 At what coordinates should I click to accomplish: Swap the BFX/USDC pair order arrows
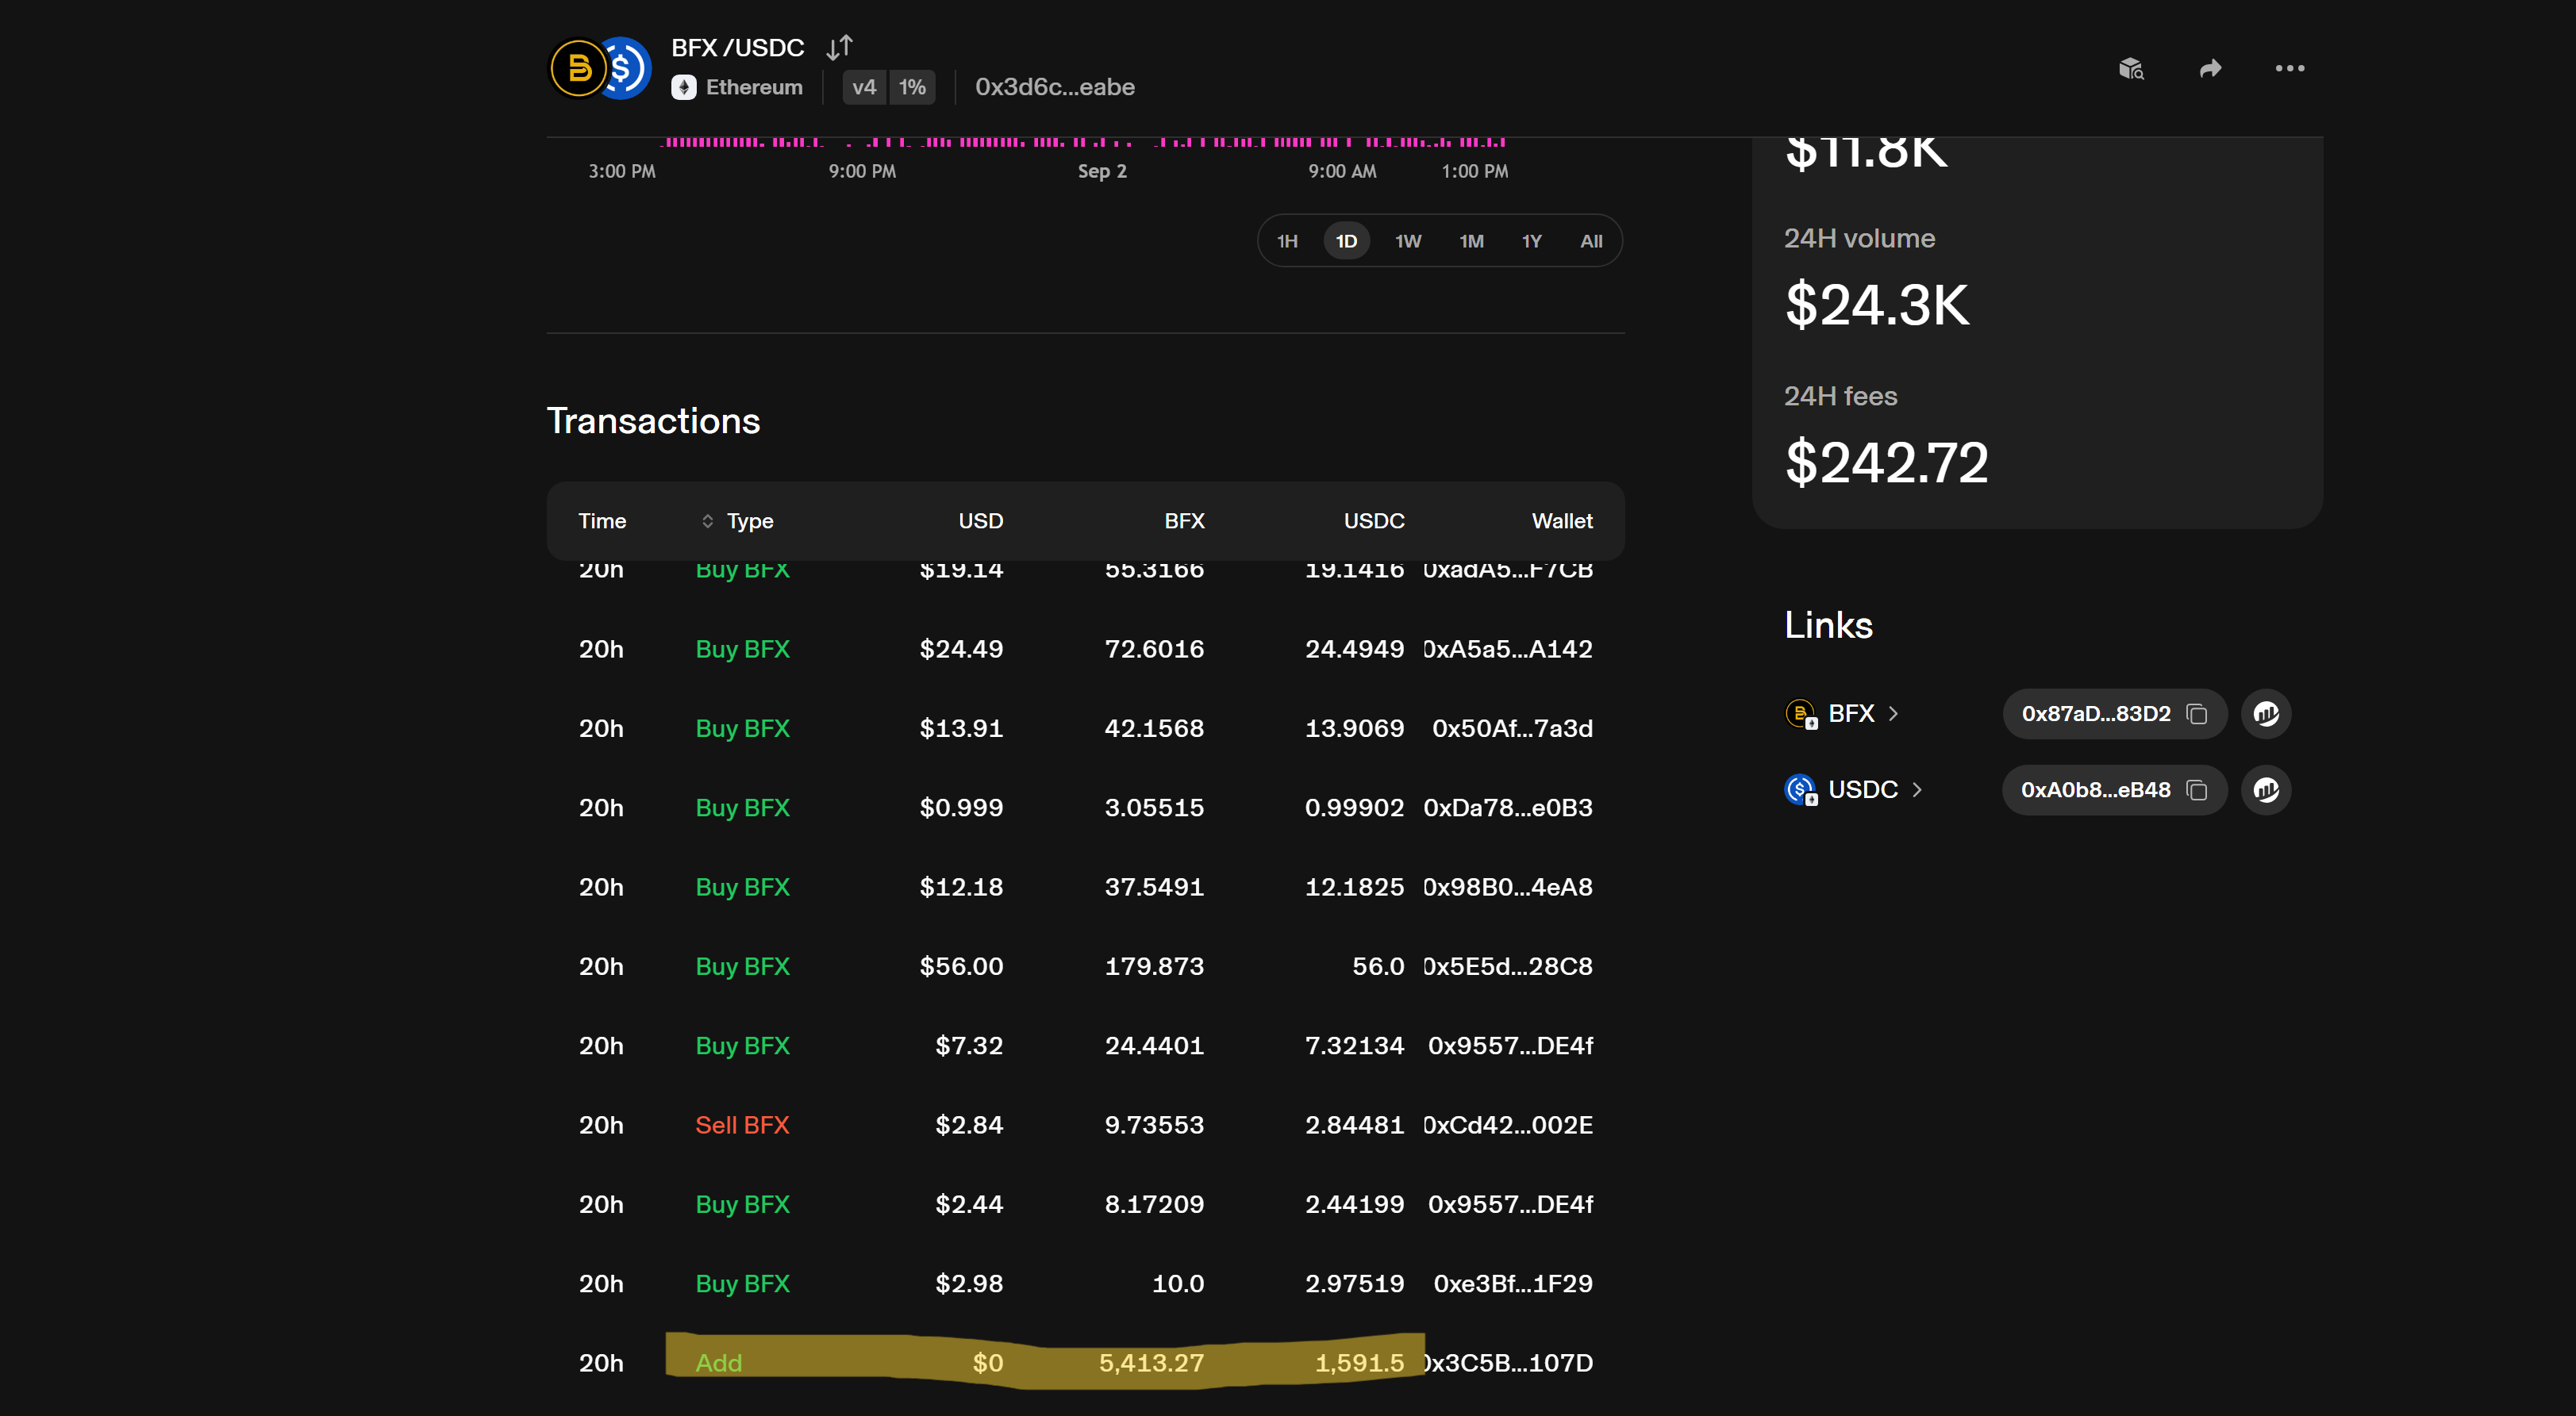tap(839, 47)
